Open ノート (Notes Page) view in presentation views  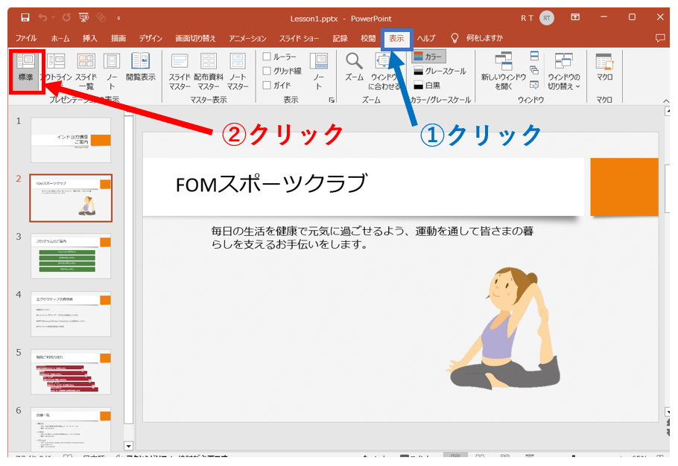(x=112, y=71)
